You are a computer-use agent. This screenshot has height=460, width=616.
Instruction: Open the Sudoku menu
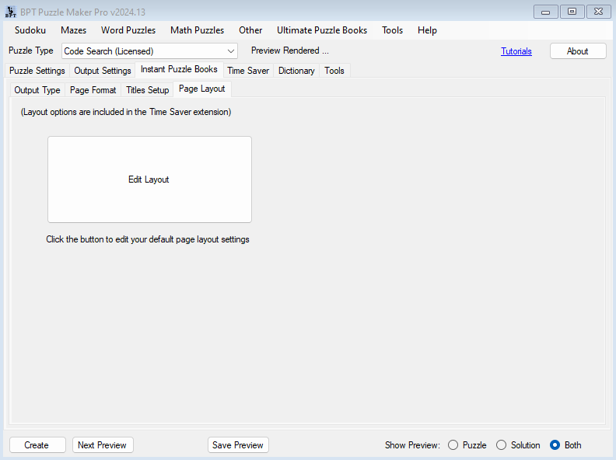click(x=30, y=30)
